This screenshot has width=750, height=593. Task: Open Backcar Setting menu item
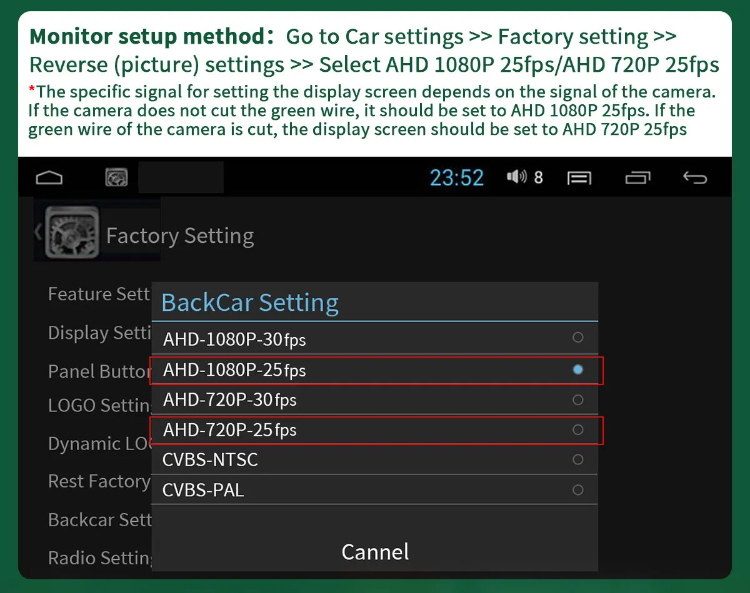(x=99, y=520)
